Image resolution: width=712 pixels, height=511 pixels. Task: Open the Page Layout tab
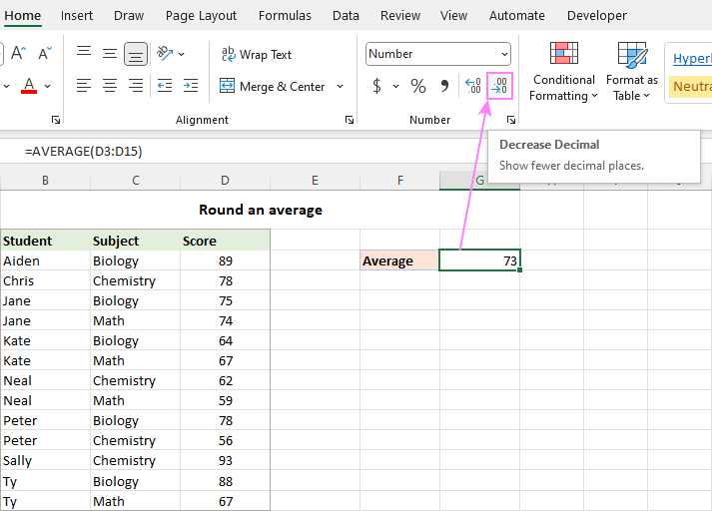(201, 15)
